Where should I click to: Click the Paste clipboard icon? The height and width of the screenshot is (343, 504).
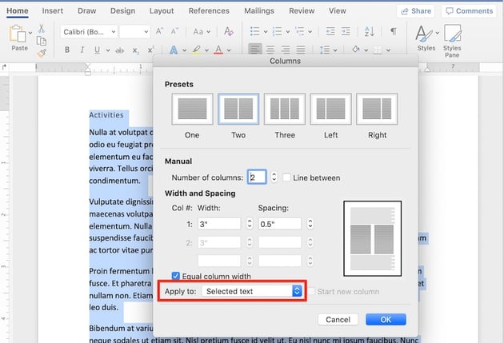[18, 34]
